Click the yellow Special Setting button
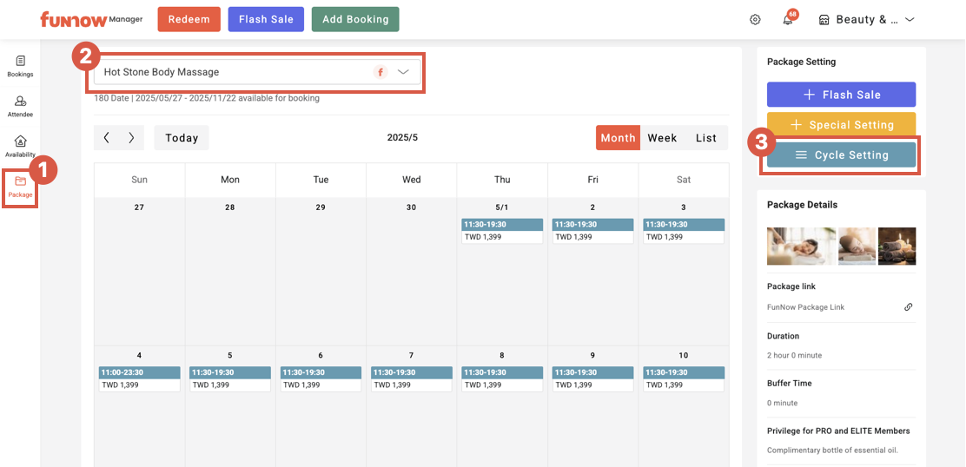 click(x=841, y=125)
